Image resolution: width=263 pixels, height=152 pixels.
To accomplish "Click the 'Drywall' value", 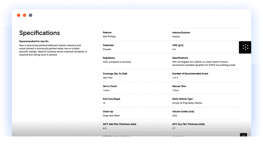I will [107, 49].
